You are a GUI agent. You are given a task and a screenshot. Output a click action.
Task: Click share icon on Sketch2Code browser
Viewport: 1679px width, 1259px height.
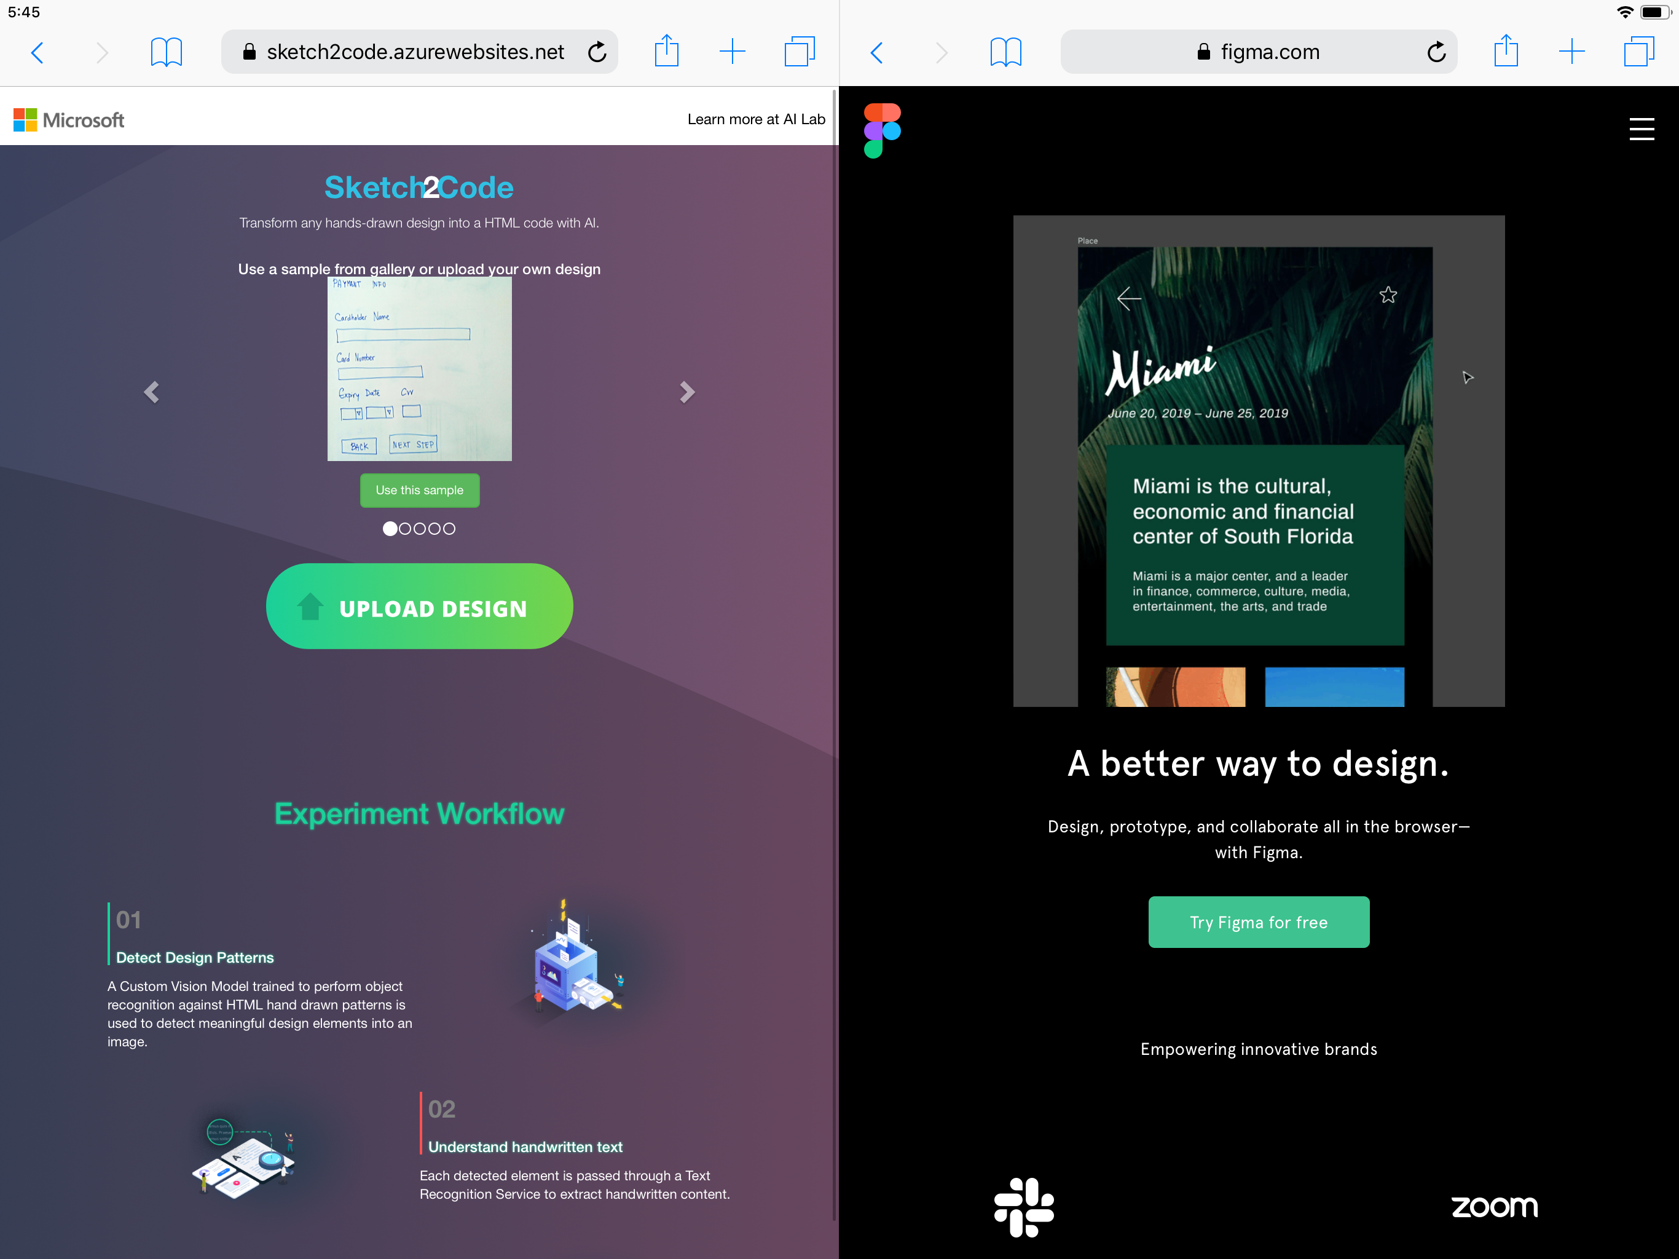pyautogui.click(x=667, y=52)
